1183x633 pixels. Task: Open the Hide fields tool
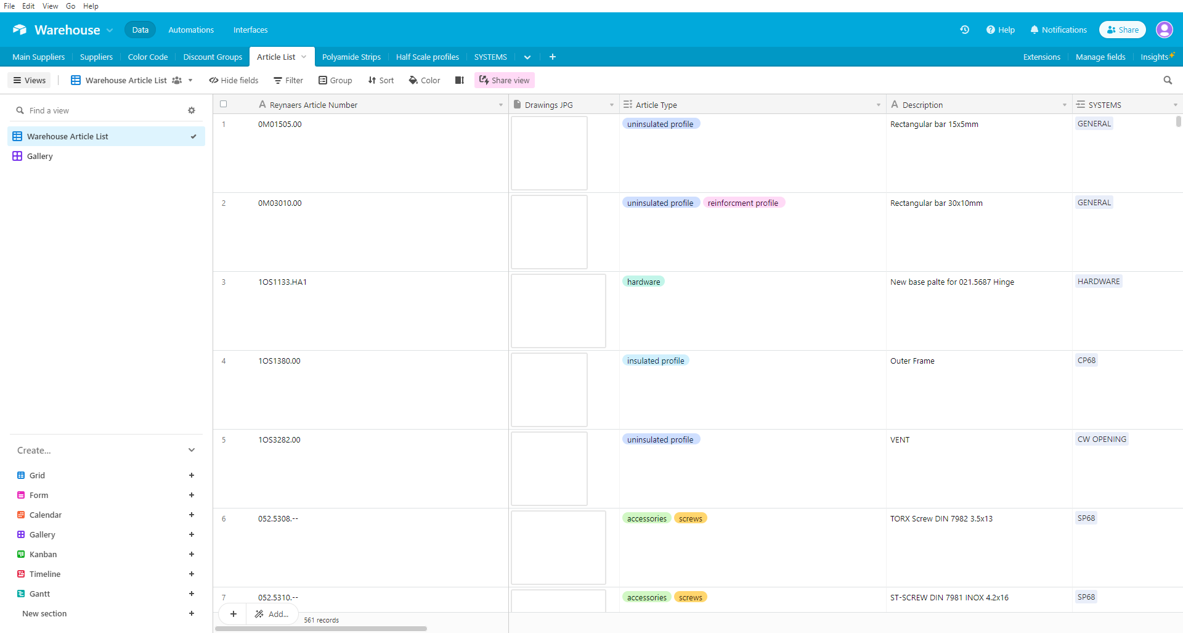click(x=234, y=80)
